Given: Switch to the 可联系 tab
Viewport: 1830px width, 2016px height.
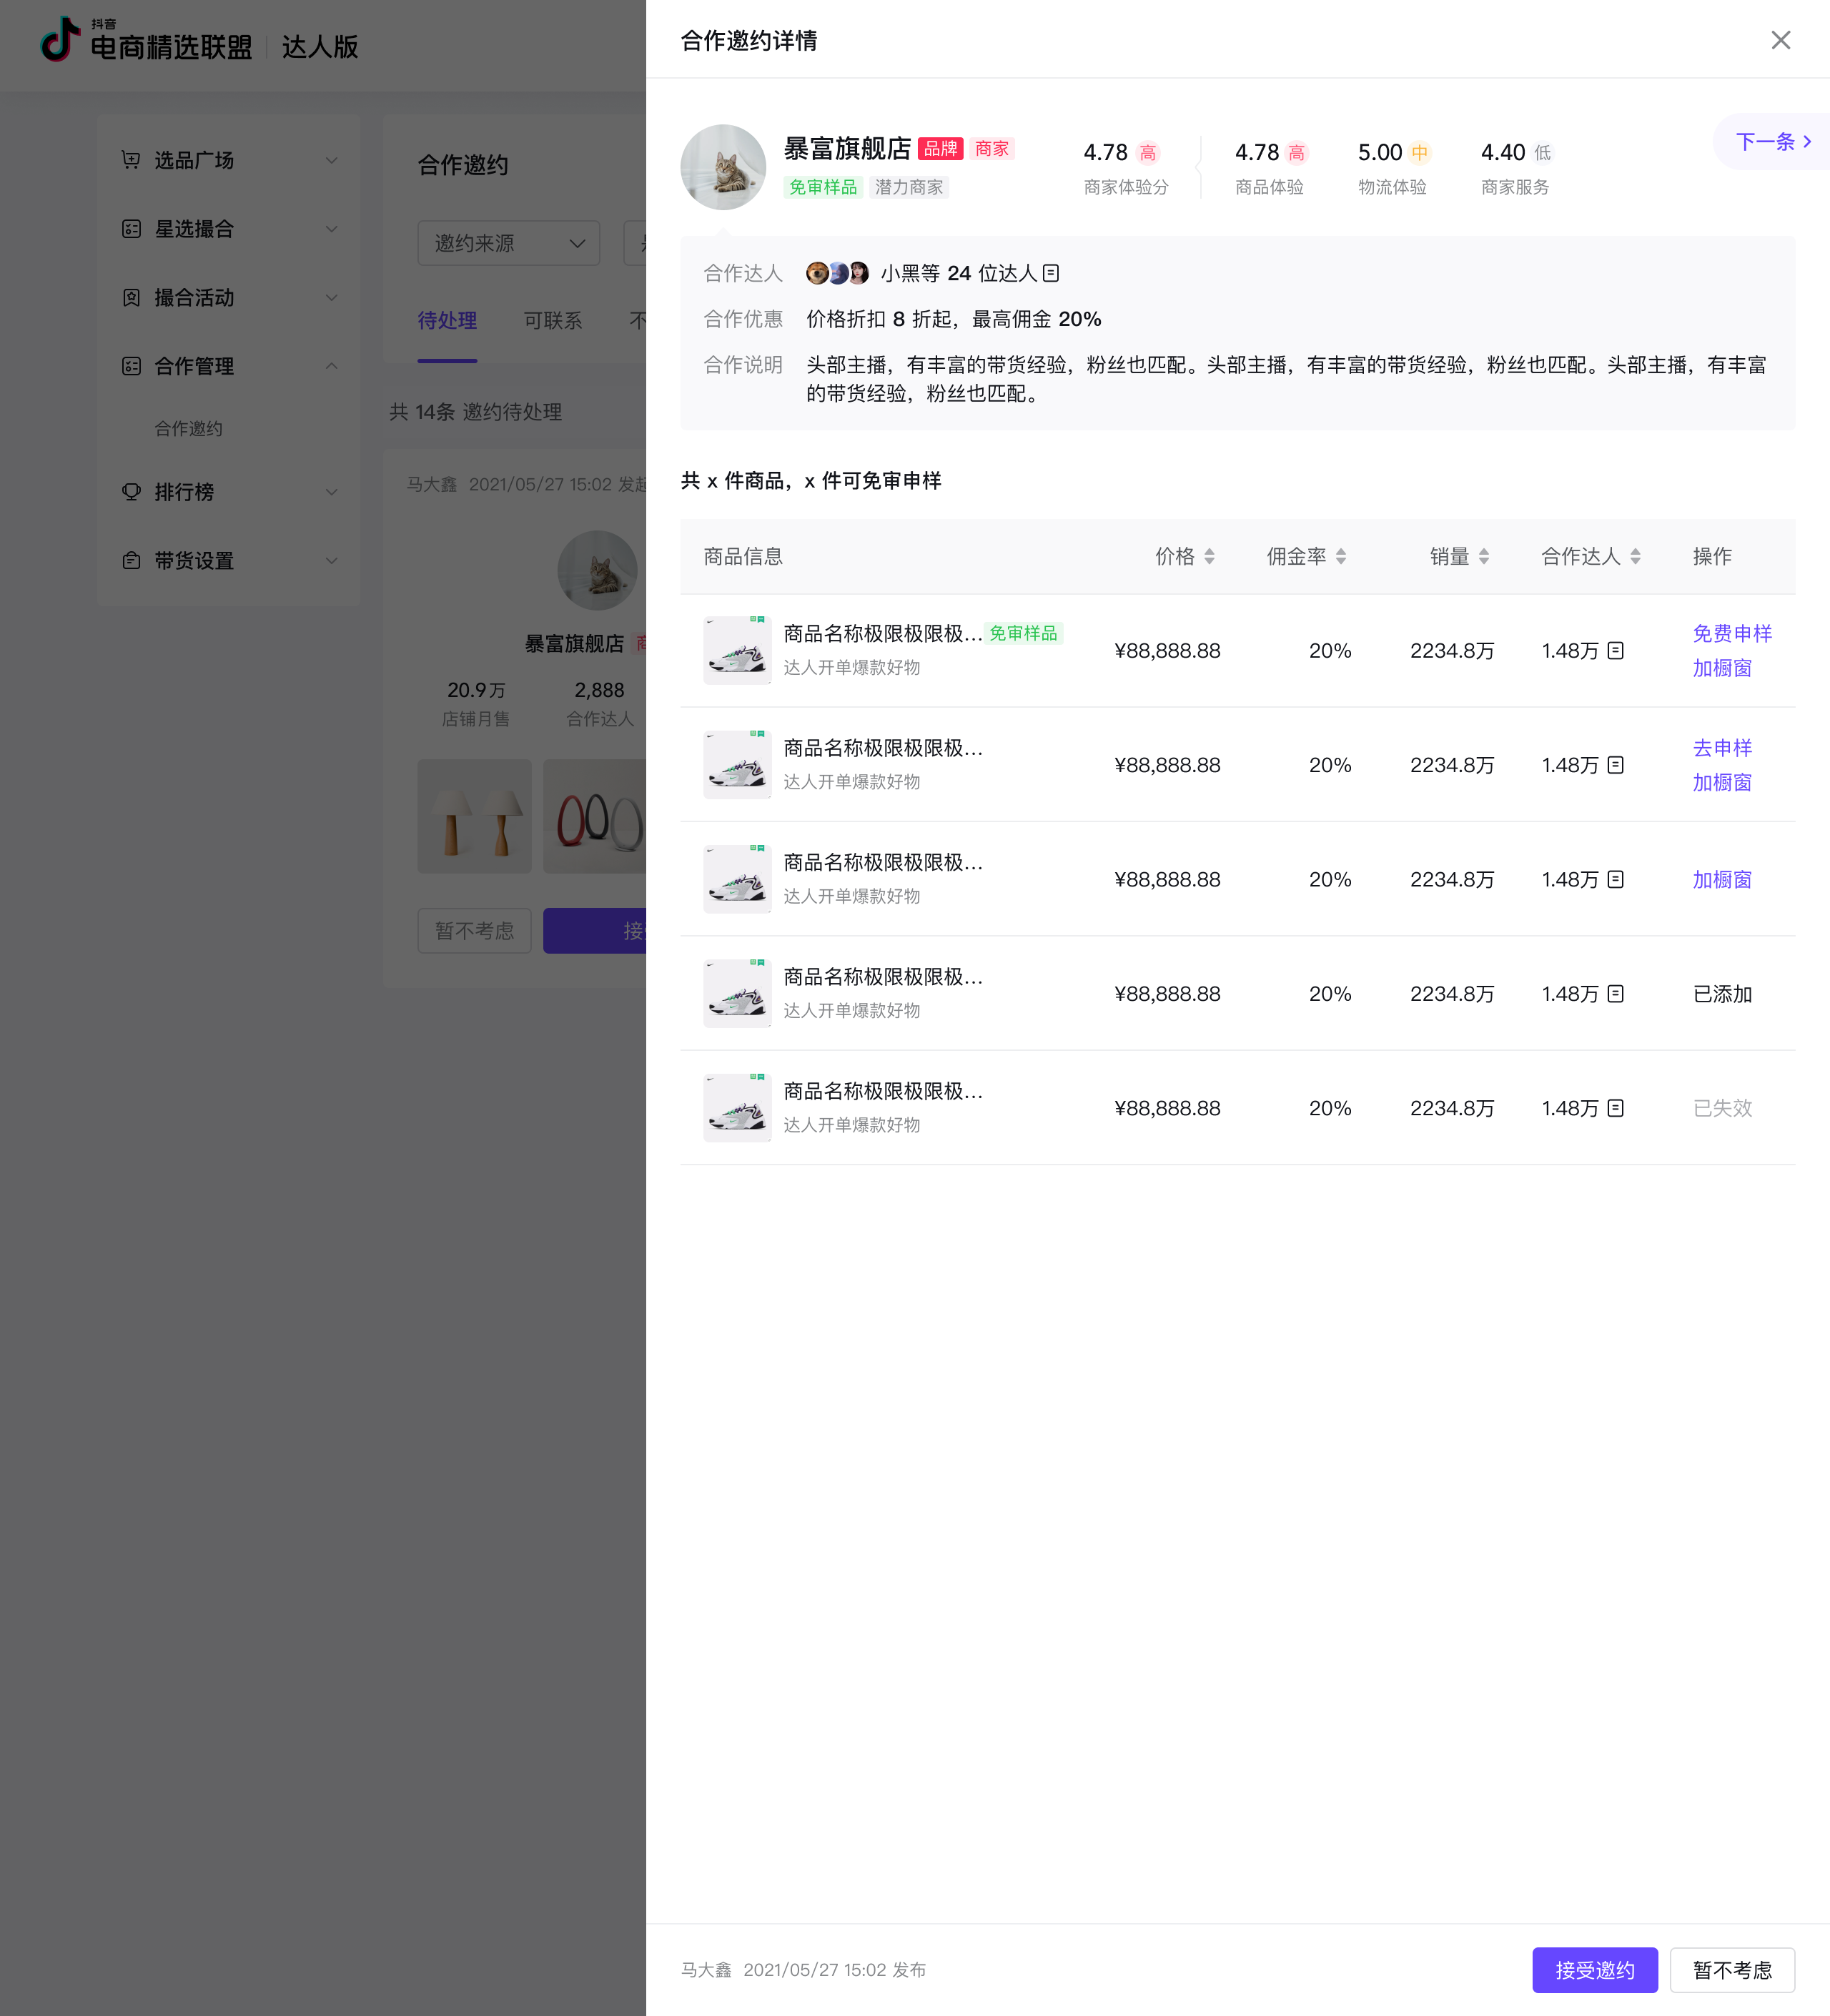Looking at the screenshot, I should pyautogui.click(x=552, y=321).
